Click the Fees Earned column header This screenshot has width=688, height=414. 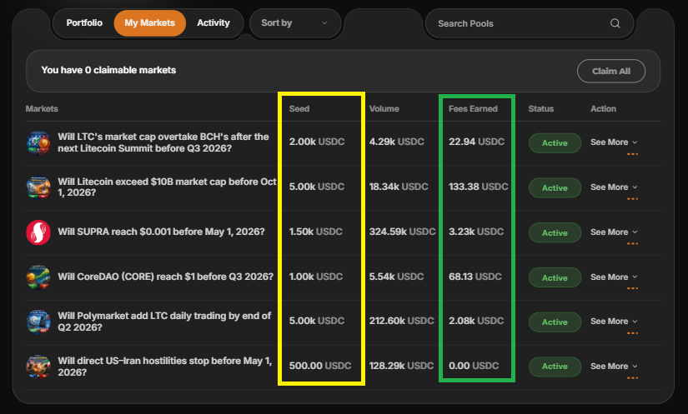click(473, 108)
